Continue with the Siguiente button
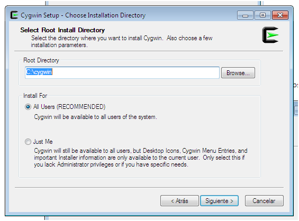299x221 pixels. click(x=219, y=201)
